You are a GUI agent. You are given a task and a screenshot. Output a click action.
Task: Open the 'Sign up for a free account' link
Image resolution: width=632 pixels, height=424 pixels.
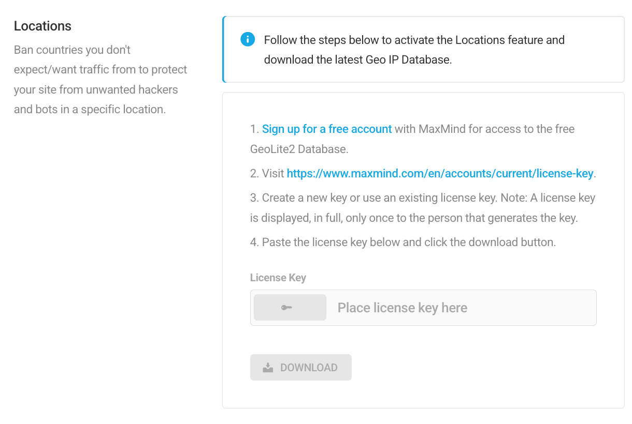pyautogui.click(x=326, y=129)
